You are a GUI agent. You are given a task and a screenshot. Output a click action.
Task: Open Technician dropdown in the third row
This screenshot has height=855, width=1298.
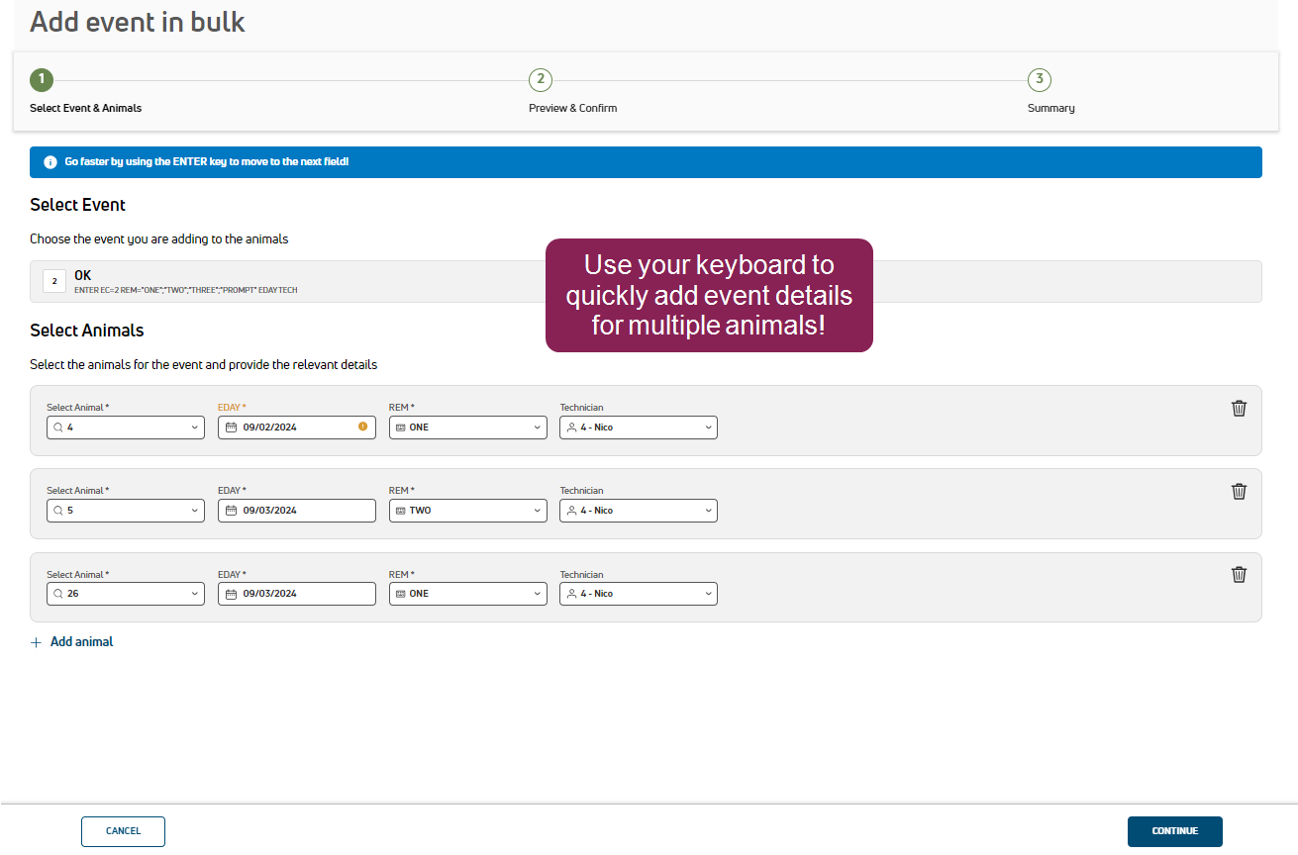tap(639, 594)
